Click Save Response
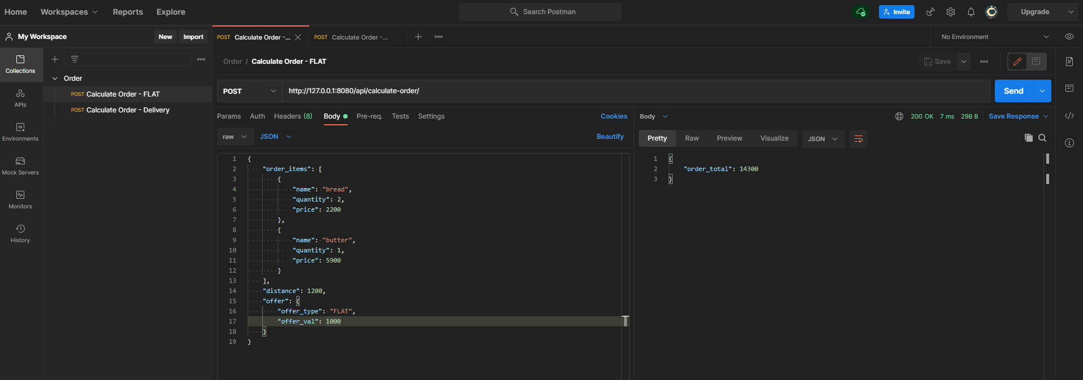Image resolution: width=1083 pixels, height=380 pixels. tap(1013, 116)
